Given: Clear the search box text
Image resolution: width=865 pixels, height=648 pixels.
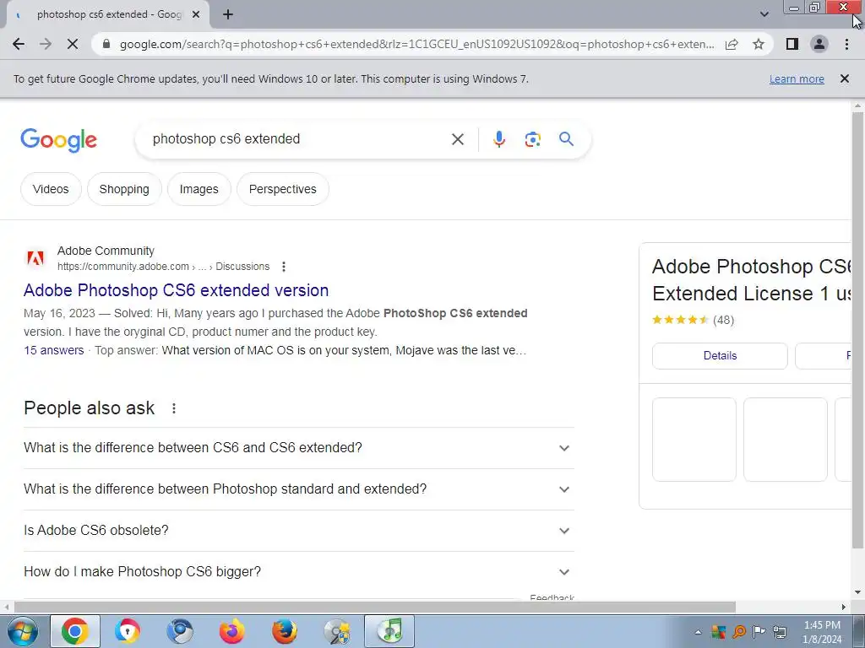Looking at the screenshot, I should (x=457, y=139).
